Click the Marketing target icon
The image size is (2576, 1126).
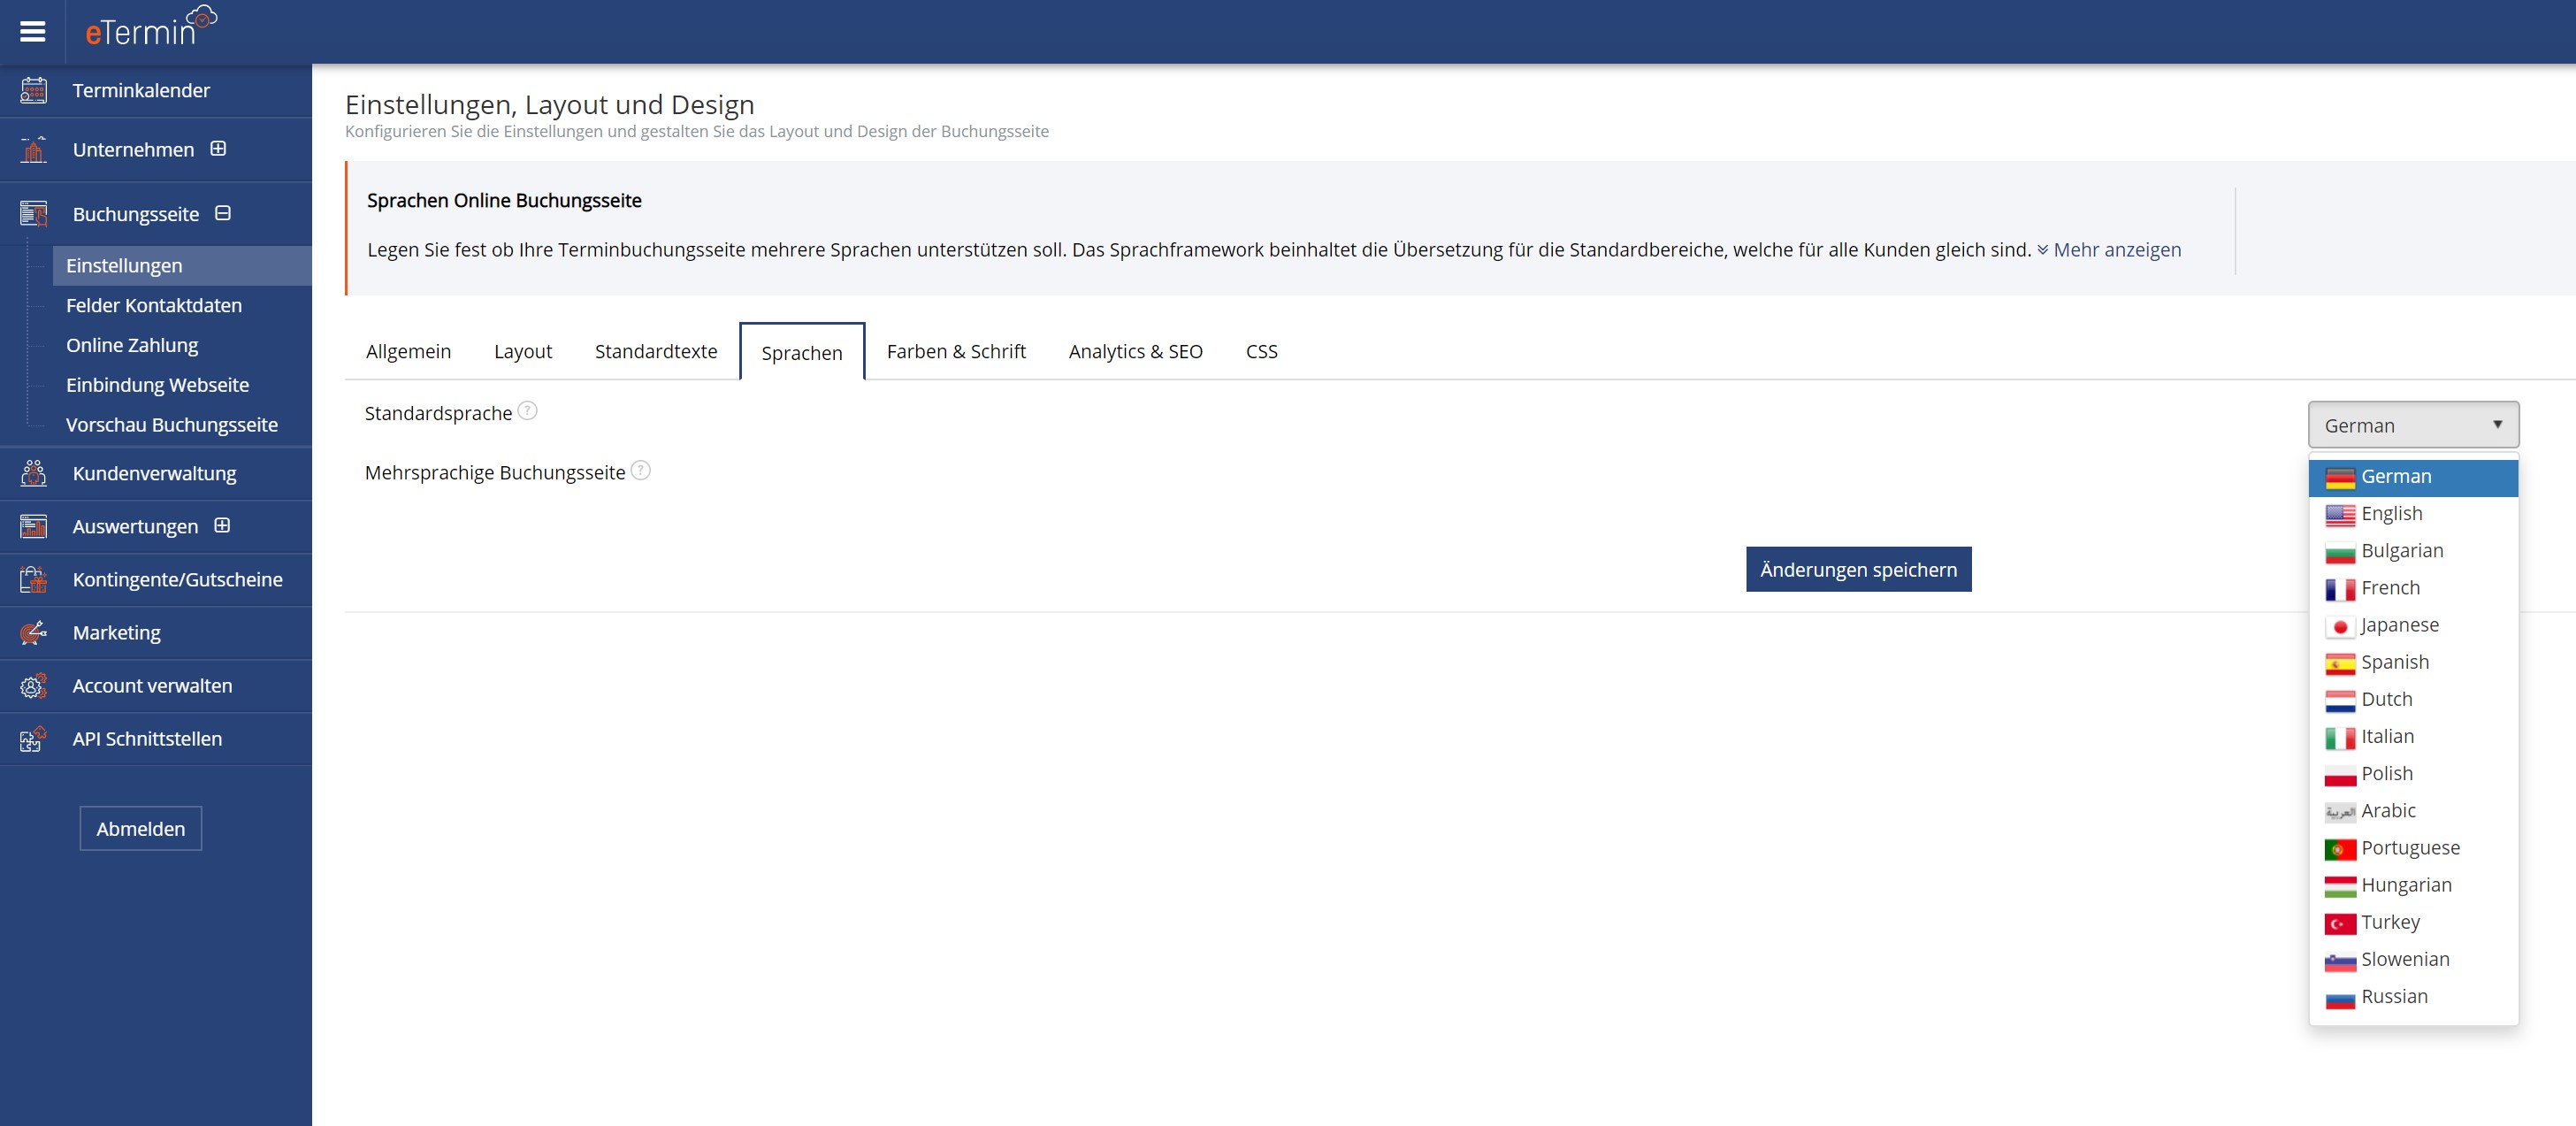pos(34,632)
